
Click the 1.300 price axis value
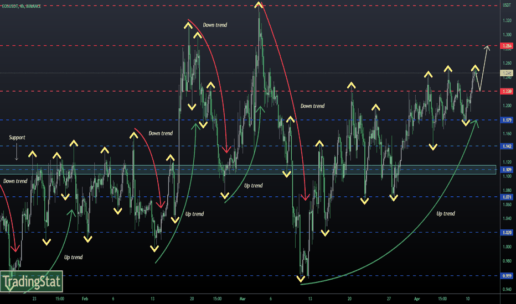click(x=507, y=34)
